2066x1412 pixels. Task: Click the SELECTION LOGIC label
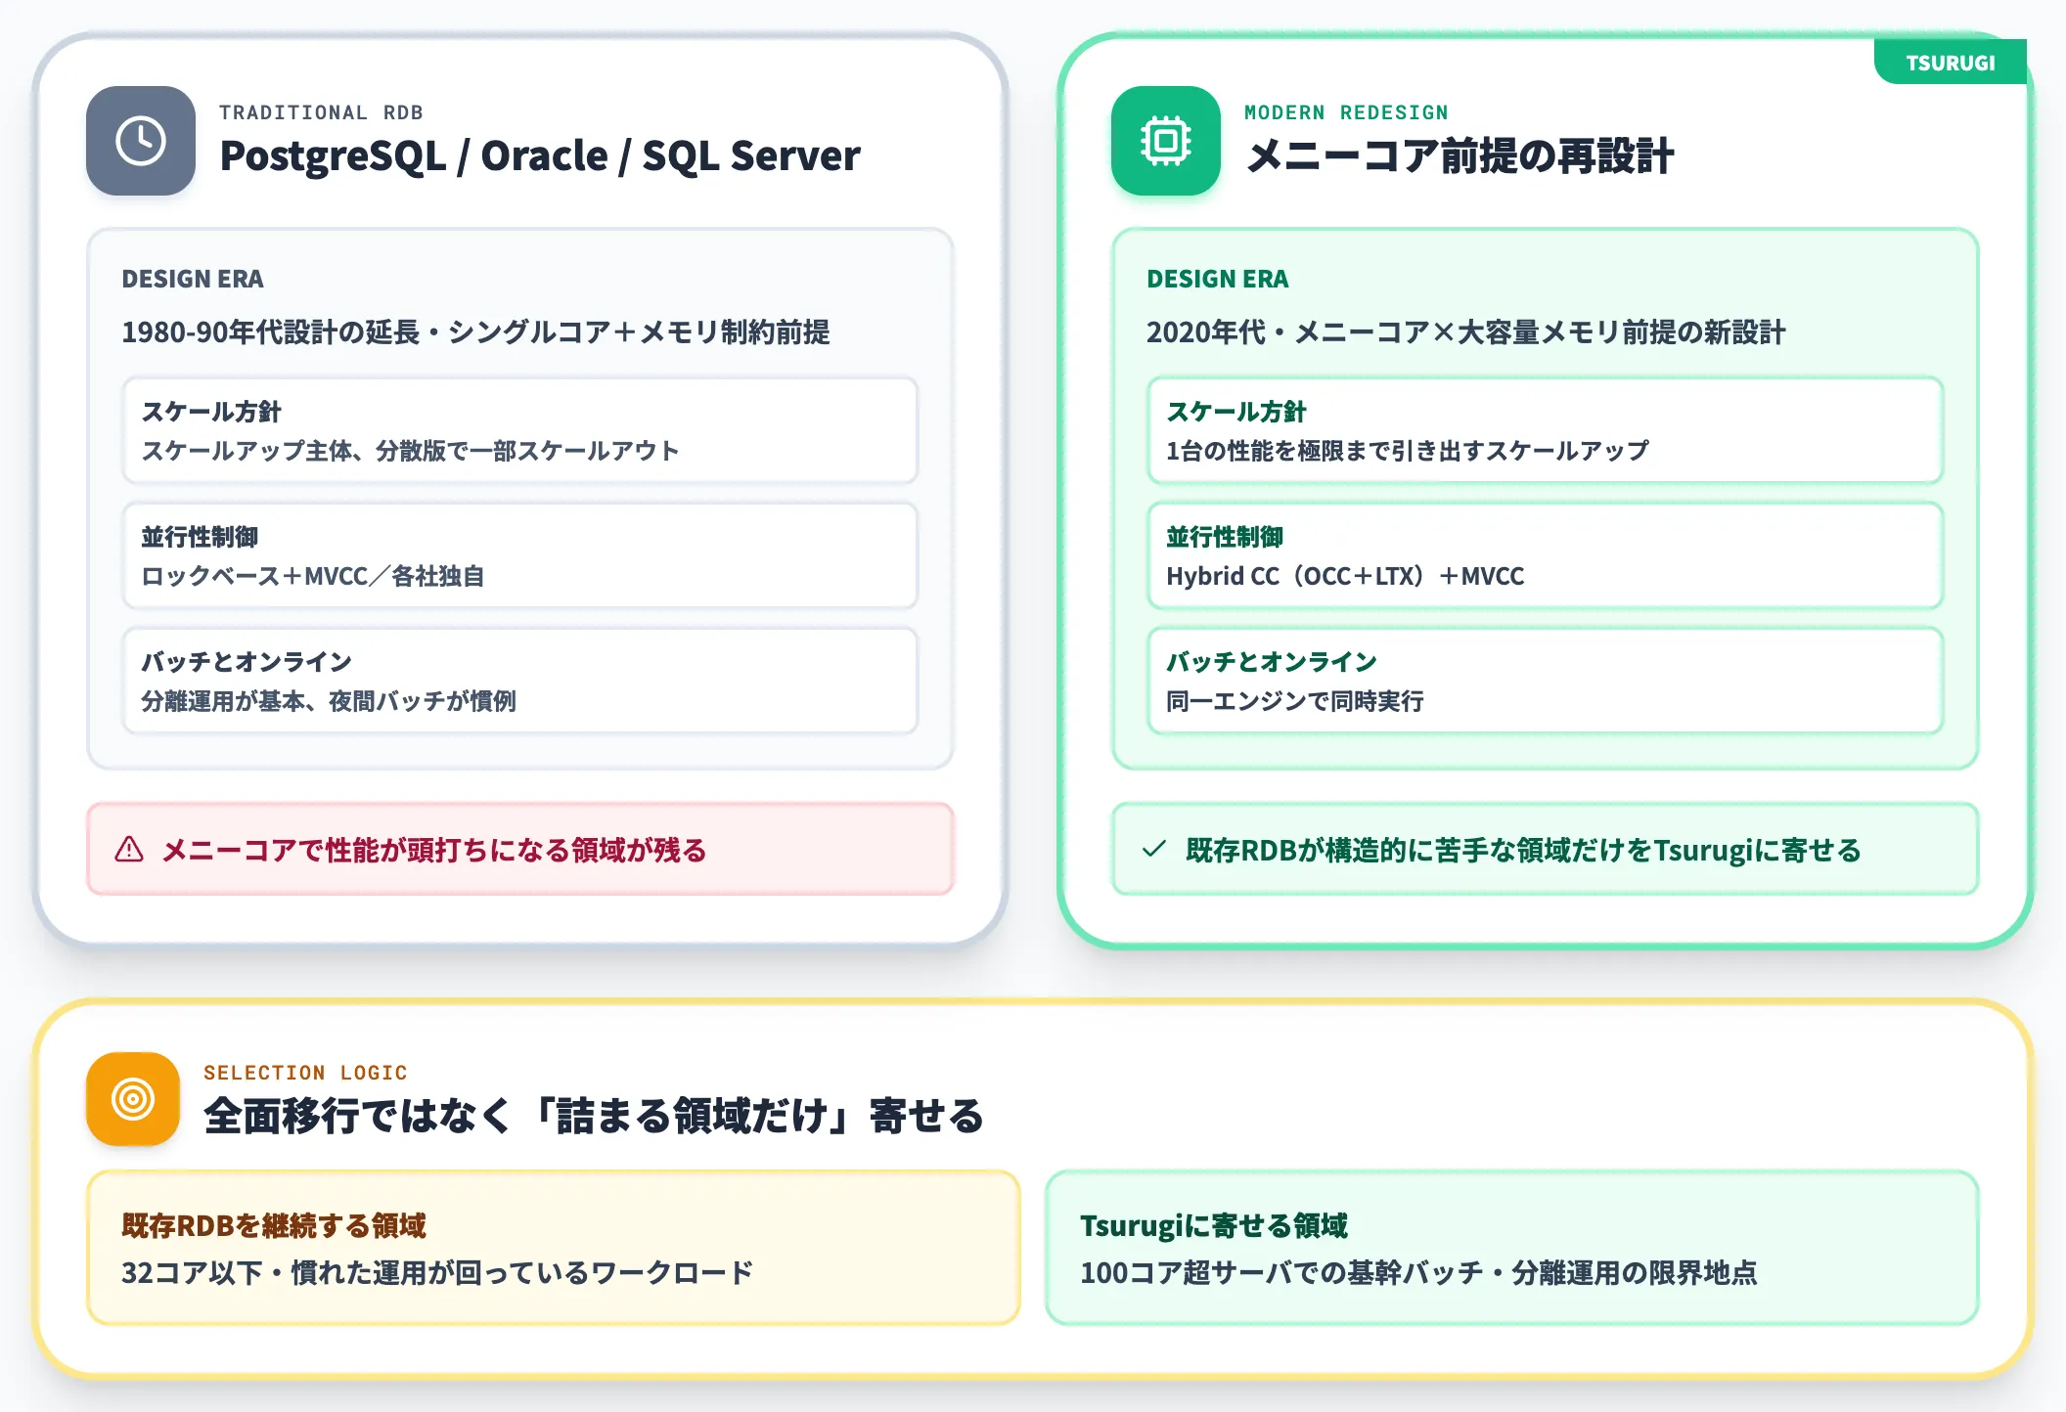(305, 1073)
